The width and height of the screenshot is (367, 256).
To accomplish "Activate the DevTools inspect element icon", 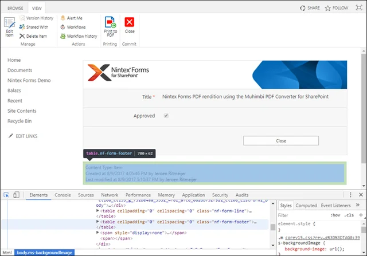I will (6, 195).
